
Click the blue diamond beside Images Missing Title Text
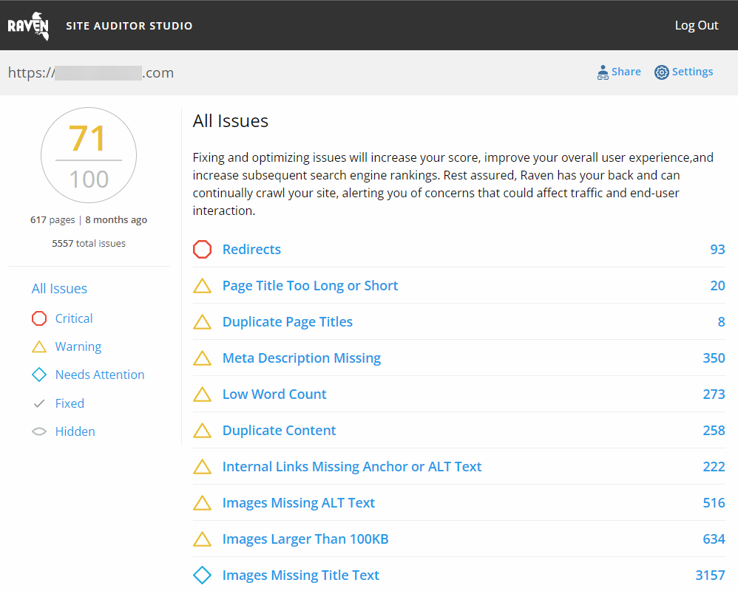point(202,575)
